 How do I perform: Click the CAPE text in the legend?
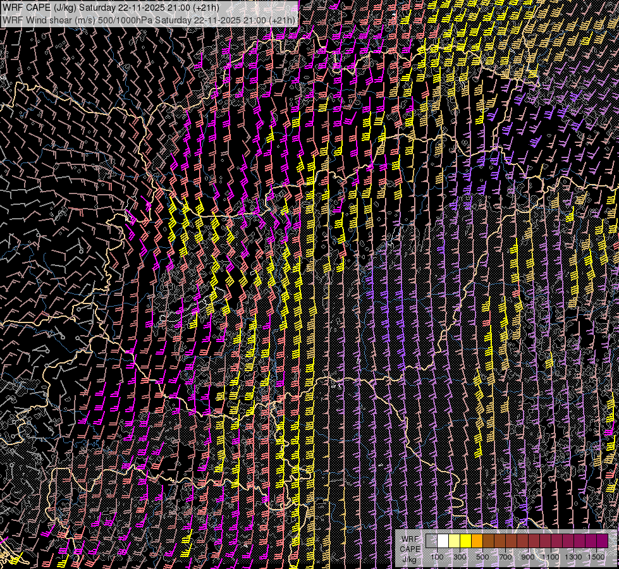click(x=410, y=548)
